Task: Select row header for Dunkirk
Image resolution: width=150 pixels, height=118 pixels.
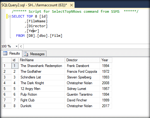Action: (7, 106)
